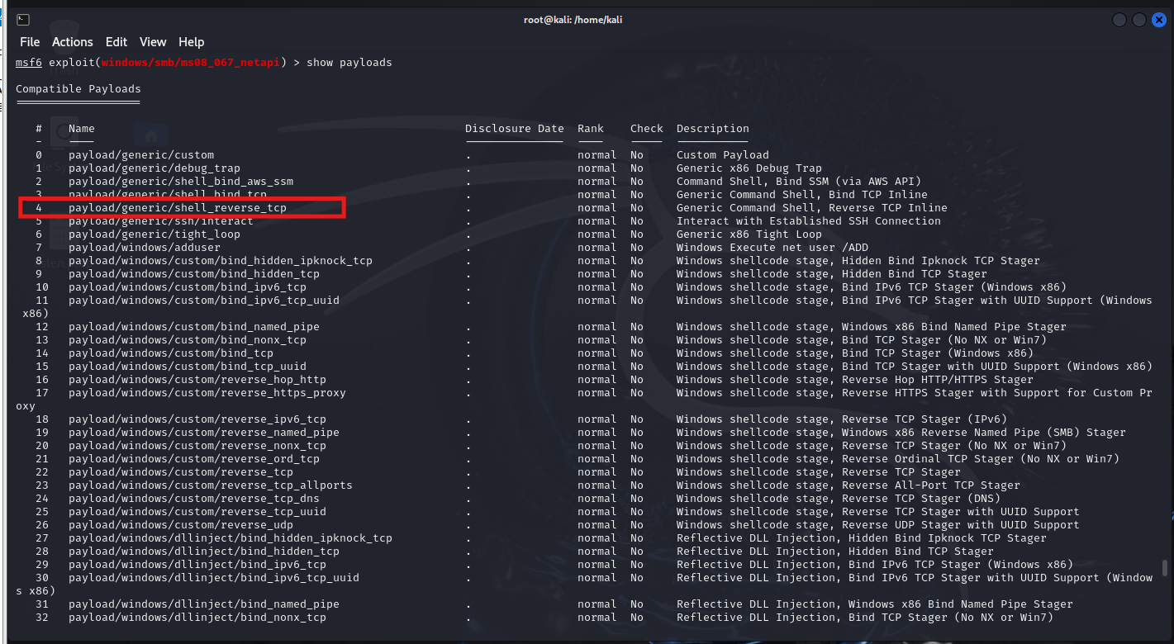Screen dimensions: 1174x644
Task: Select payload/windows/custom/bind_hidden_tcp text
Action: click(194, 274)
